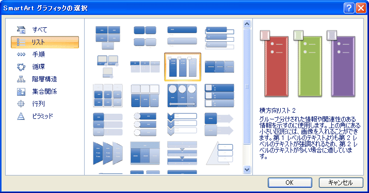Click the 階層構造 org chart icon
This screenshot has width=369, height=193.
21,79
